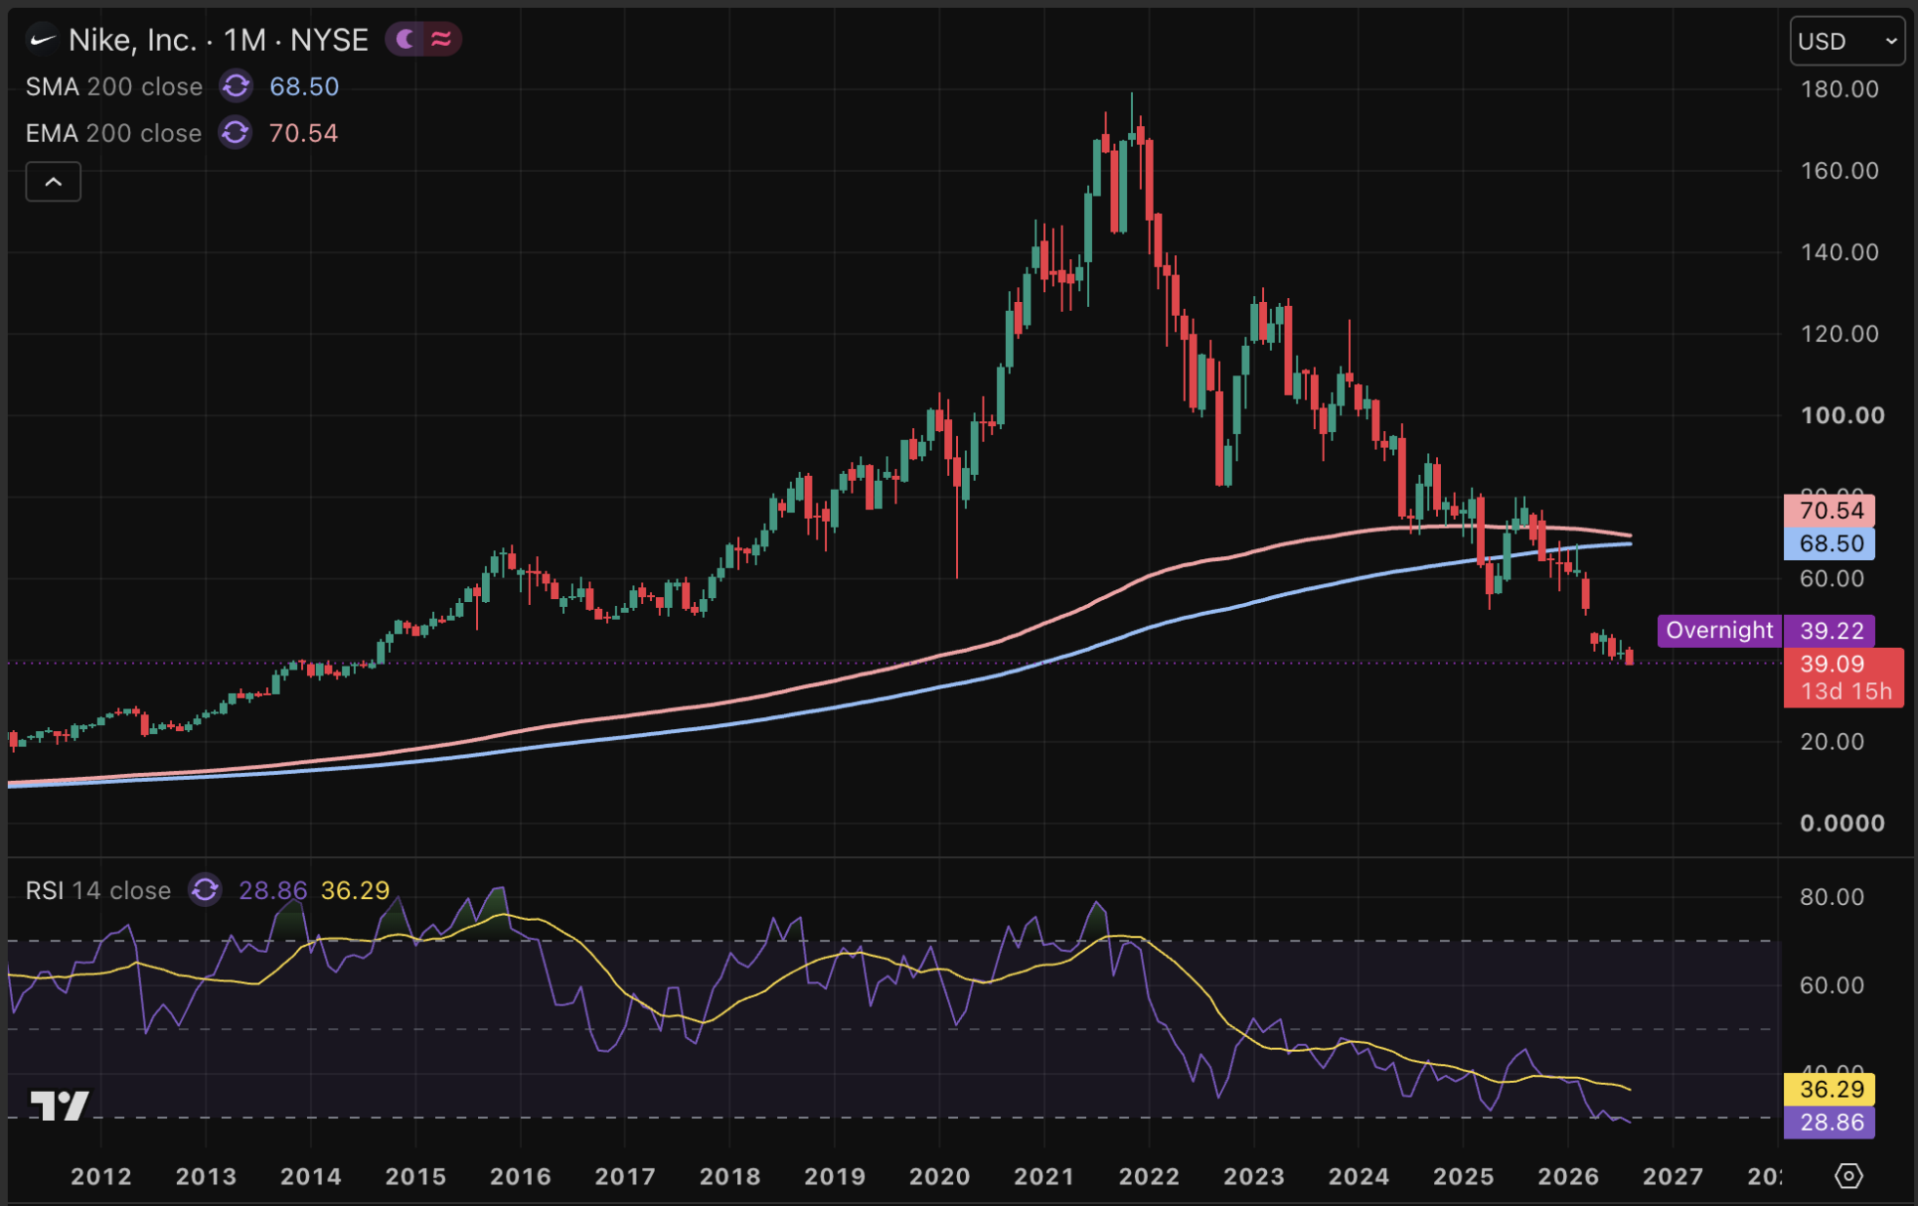Click the purple Overnight label tag
Screen dimensions: 1918x1206
coord(1719,630)
